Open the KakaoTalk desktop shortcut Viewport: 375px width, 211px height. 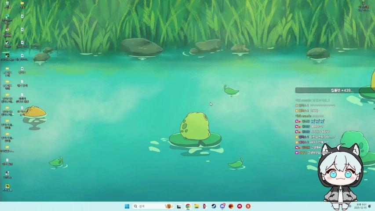tap(7, 187)
